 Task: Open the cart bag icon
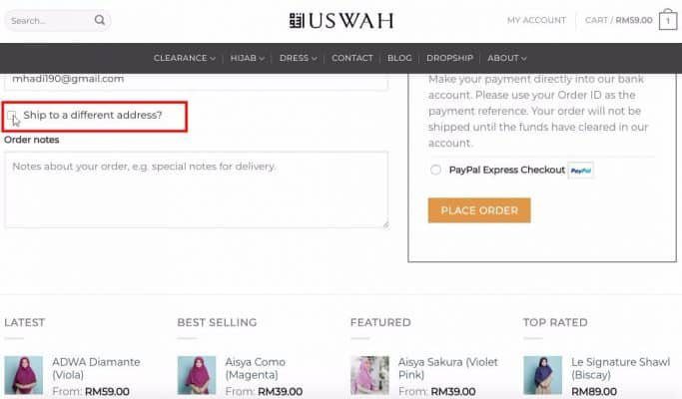point(668,20)
